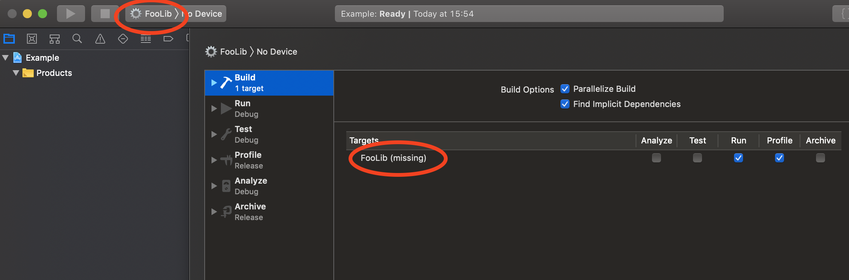
Task: Open the Breakpoint navigator icon
Action: tap(168, 39)
